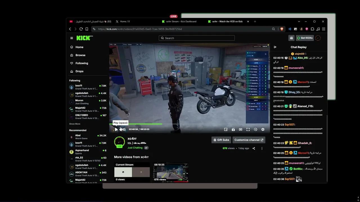This screenshot has width=360, height=202.
Task: Click username BotRix in chat replay
Action: pyautogui.click(x=298, y=169)
